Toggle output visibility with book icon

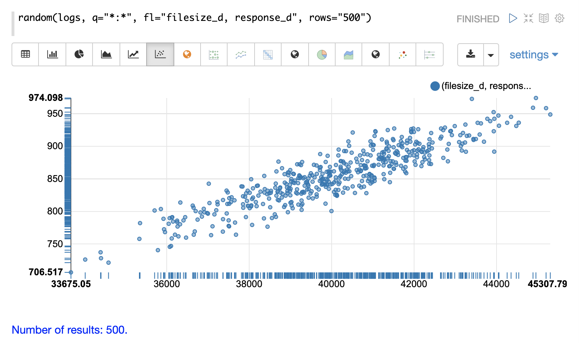coord(544,18)
